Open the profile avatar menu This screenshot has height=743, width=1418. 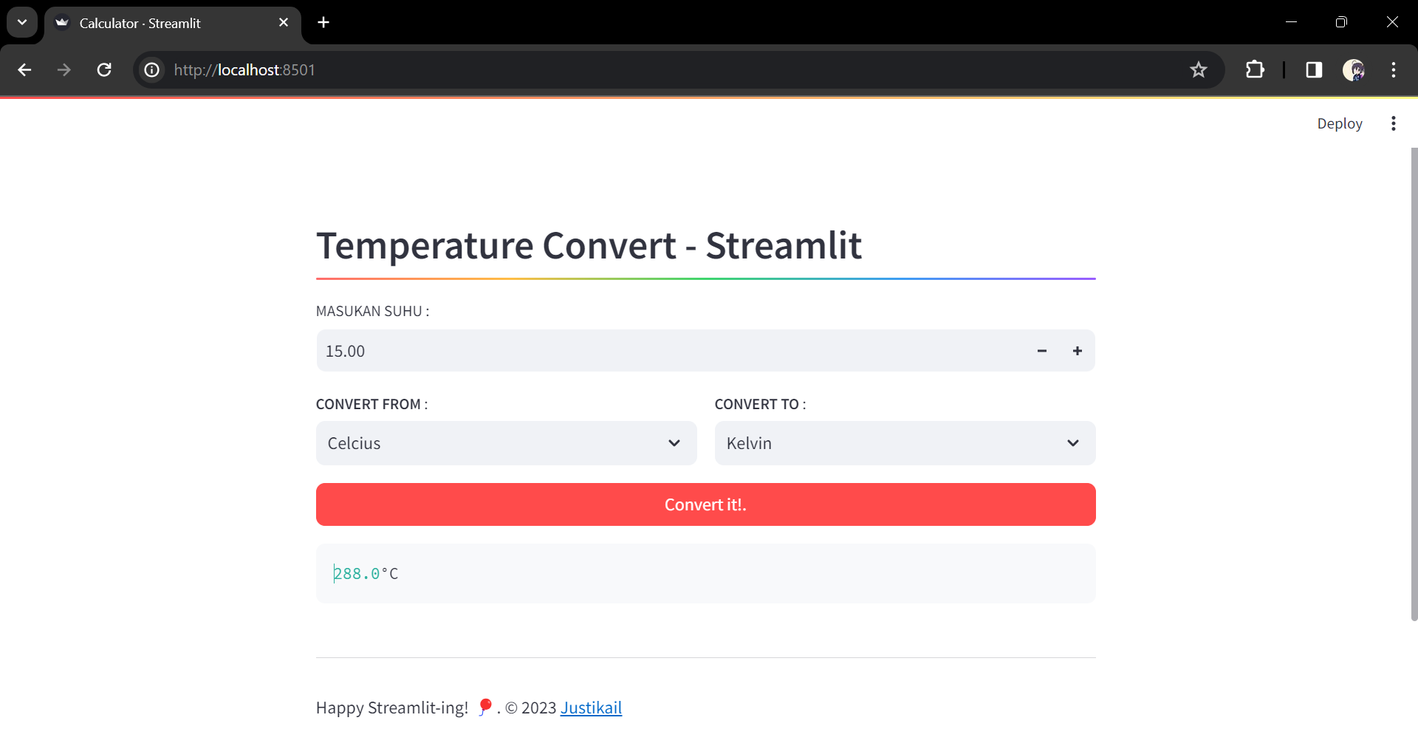(1353, 69)
